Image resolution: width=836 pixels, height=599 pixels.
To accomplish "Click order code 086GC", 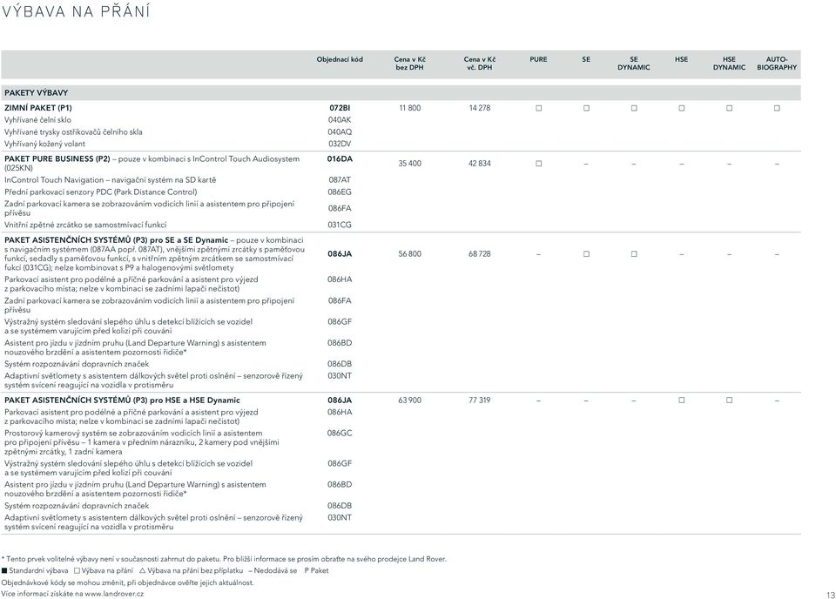I will coord(340,434).
